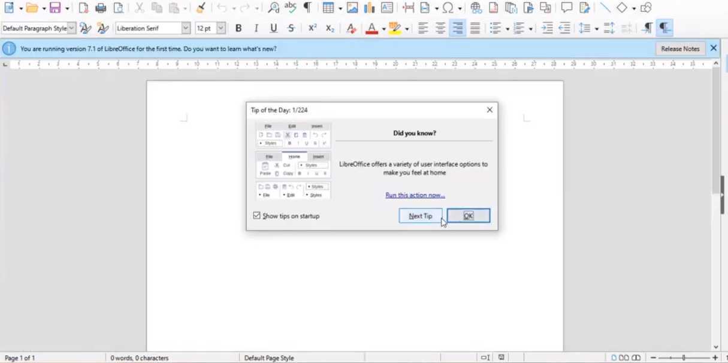
Task: Close the version info bar
Action: point(714,48)
